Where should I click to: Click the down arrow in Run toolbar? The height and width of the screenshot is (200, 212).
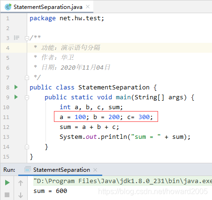coord(21,195)
